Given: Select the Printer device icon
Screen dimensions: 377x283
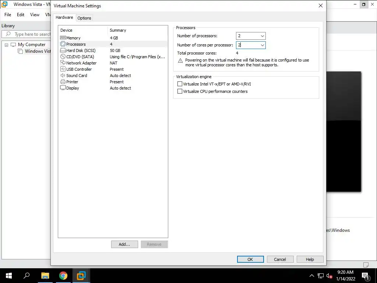Looking at the screenshot, I should pos(63,81).
